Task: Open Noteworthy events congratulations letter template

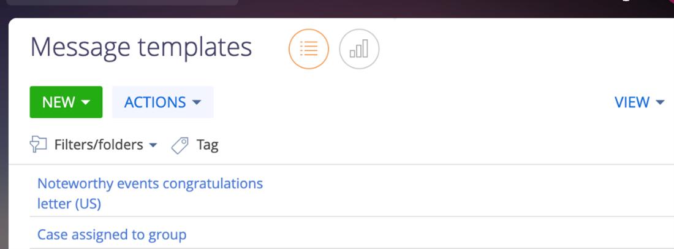Action: click(150, 183)
